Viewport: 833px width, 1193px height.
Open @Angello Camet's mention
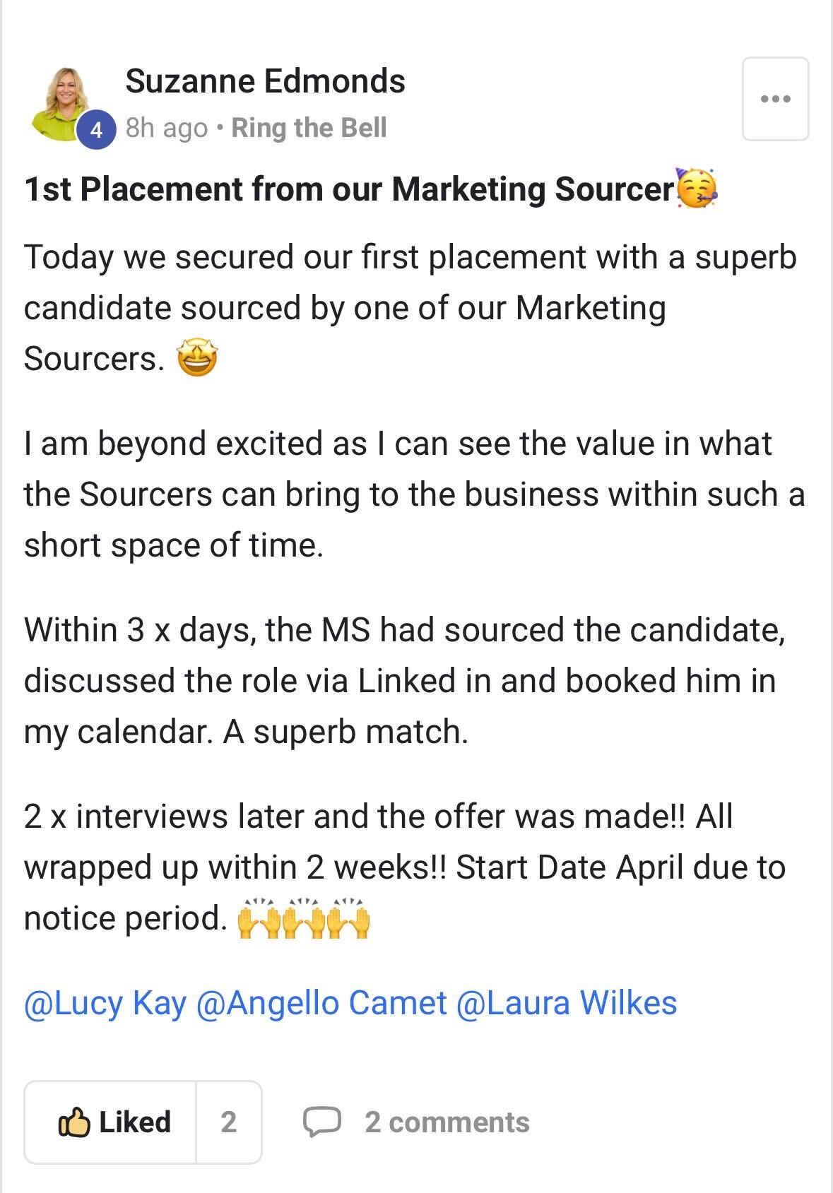pos(322,1002)
